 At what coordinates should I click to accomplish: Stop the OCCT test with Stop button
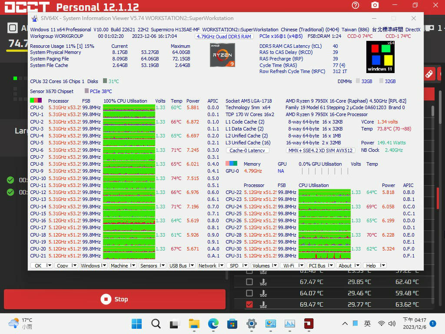coord(115,299)
